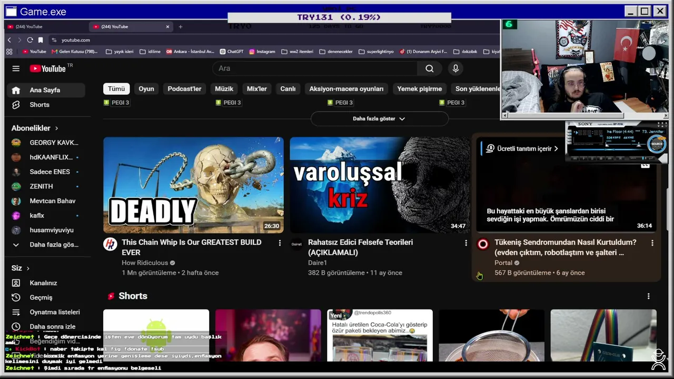The width and height of the screenshot is (674, 379).
Task: Open the GEORGY KAVK... subscription channel
Action: (46, 143)
